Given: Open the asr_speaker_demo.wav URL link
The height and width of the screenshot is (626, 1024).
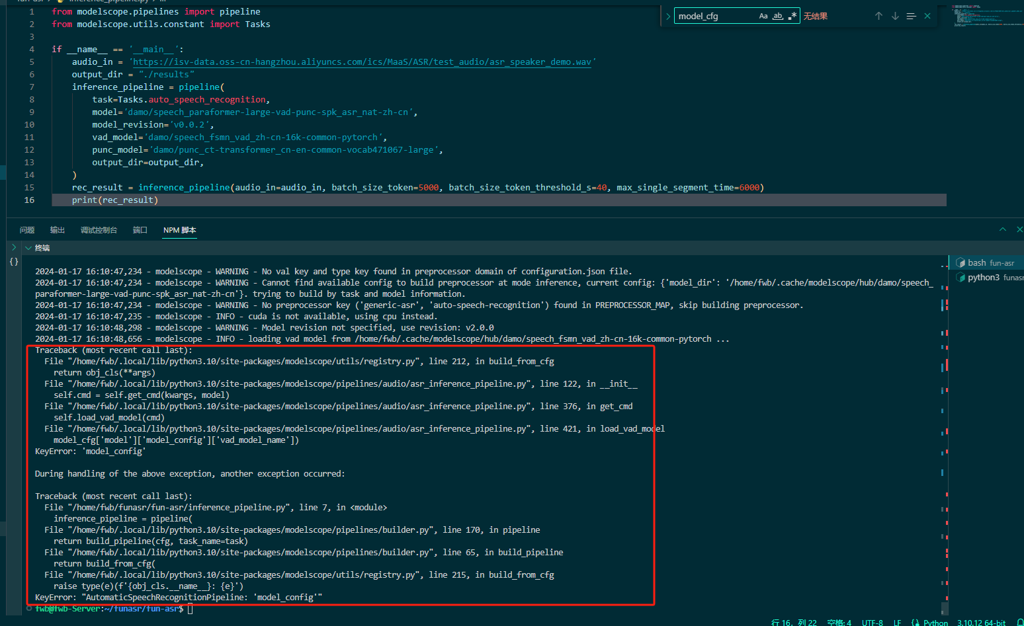Looking at the screenshot, I should pyautogui.click(x=363, y=61).
